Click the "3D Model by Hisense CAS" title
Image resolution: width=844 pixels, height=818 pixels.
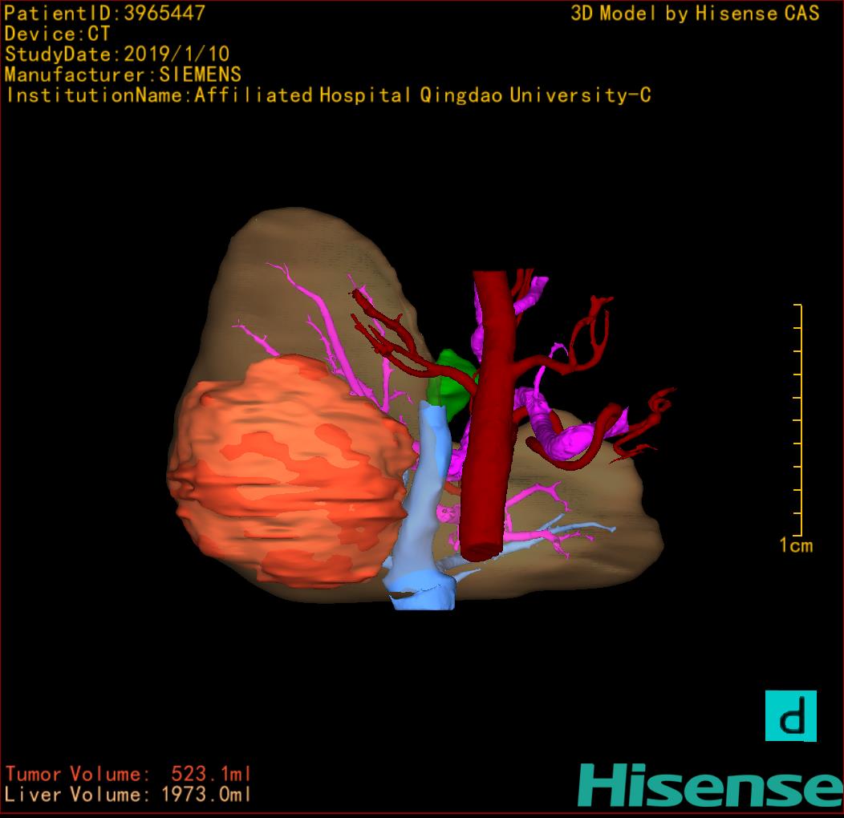pyautogui.click(x=695, y=14)
